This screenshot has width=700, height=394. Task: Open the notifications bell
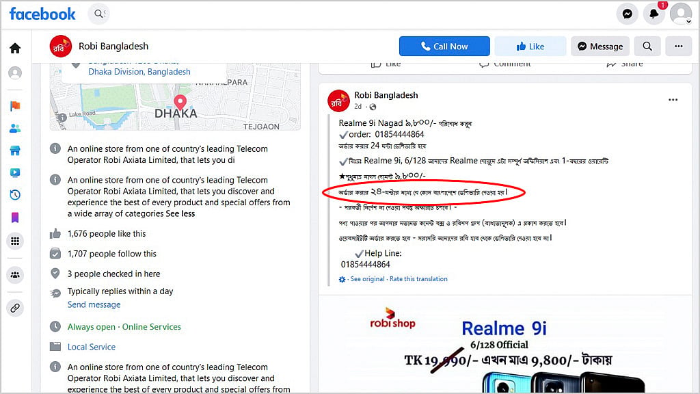coord(654,14)
